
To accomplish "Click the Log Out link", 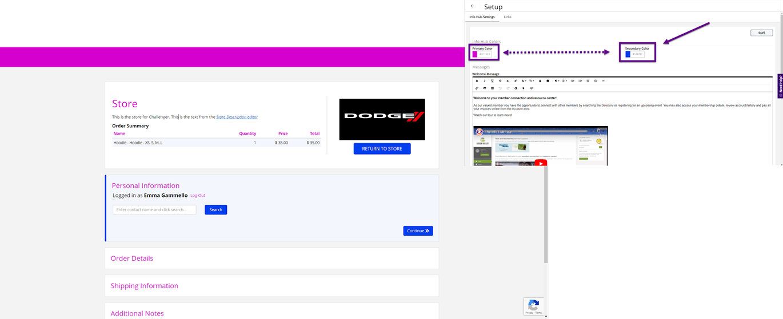I will pos(198,196).
